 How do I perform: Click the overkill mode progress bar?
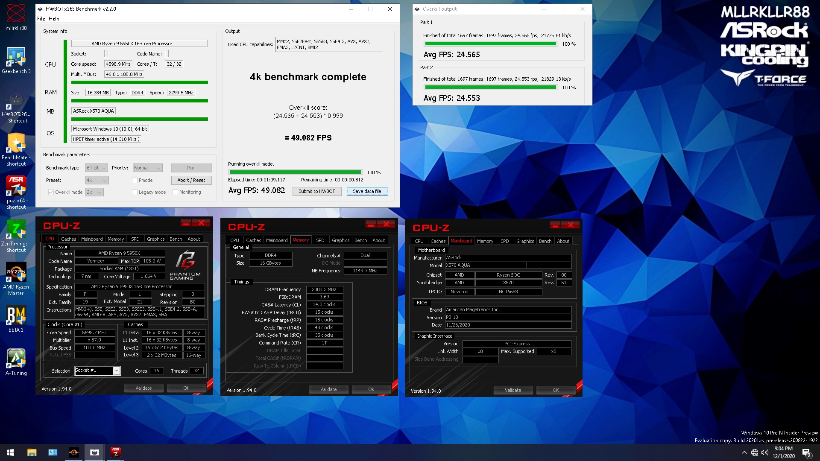coord(296,172)
